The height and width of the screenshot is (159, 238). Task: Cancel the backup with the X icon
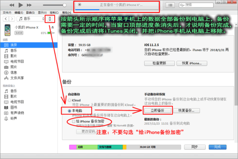coord(80,4)
